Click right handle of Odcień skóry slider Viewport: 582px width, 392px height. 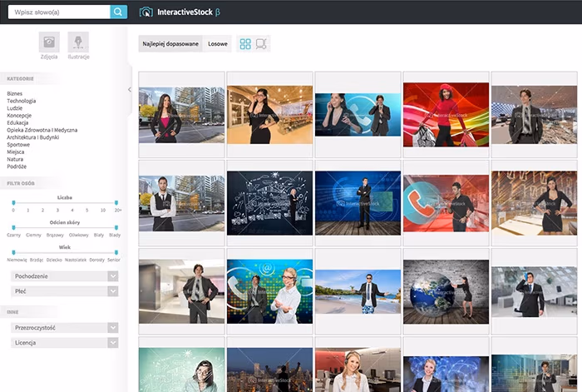click(116, 227)
